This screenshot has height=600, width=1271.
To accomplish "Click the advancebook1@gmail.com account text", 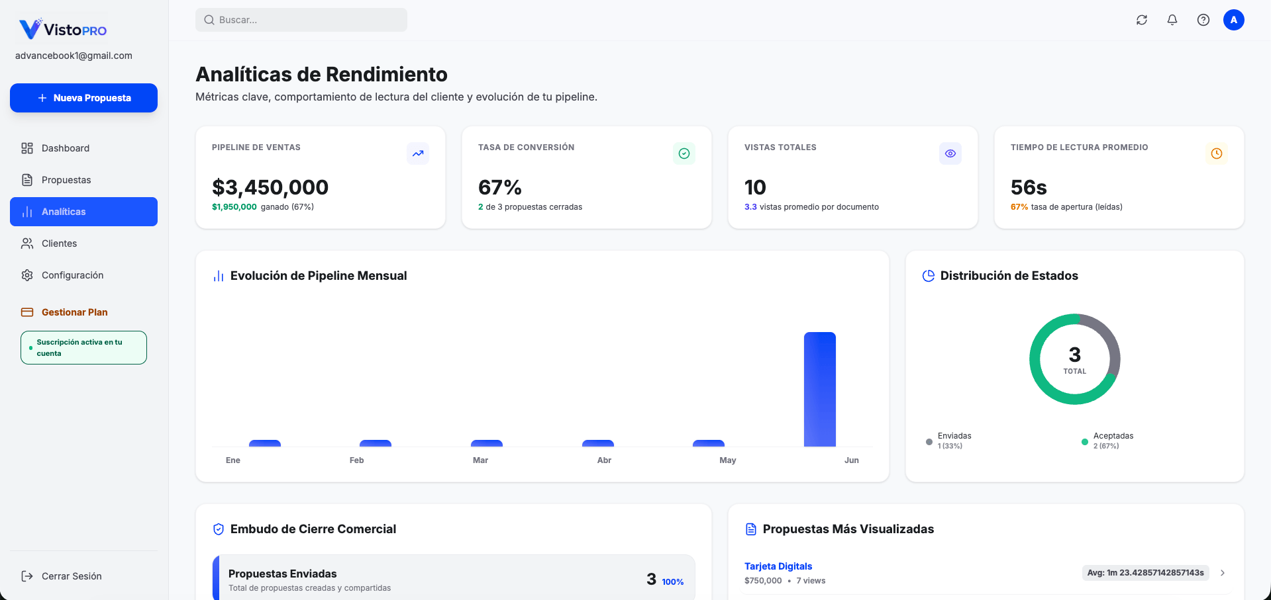I will pos(74,56).
